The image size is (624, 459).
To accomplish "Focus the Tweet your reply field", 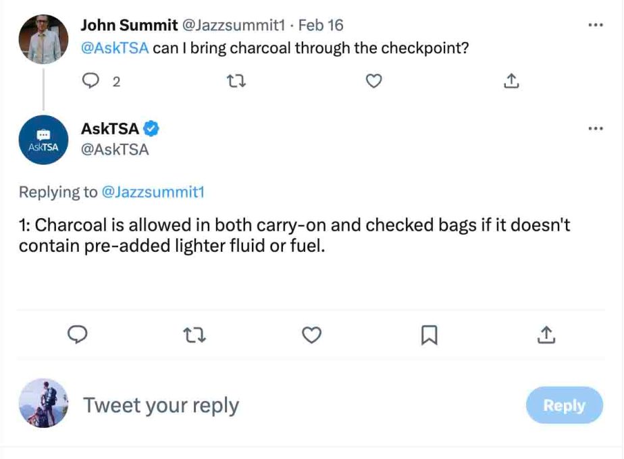I will click(x=161, y=405).
